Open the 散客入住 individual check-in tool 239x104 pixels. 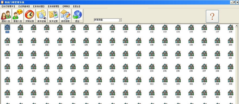pyautogui.click(x=18, y=16)
